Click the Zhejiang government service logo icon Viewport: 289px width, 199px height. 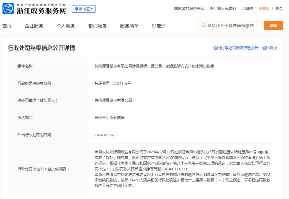click(8, 8)
